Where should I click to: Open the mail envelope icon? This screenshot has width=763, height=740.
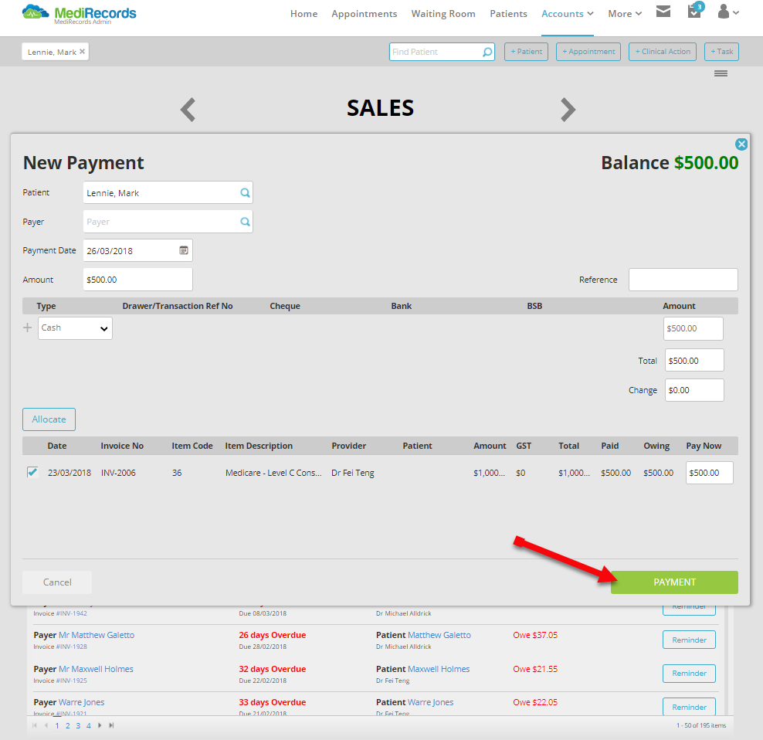coord(663,11)
